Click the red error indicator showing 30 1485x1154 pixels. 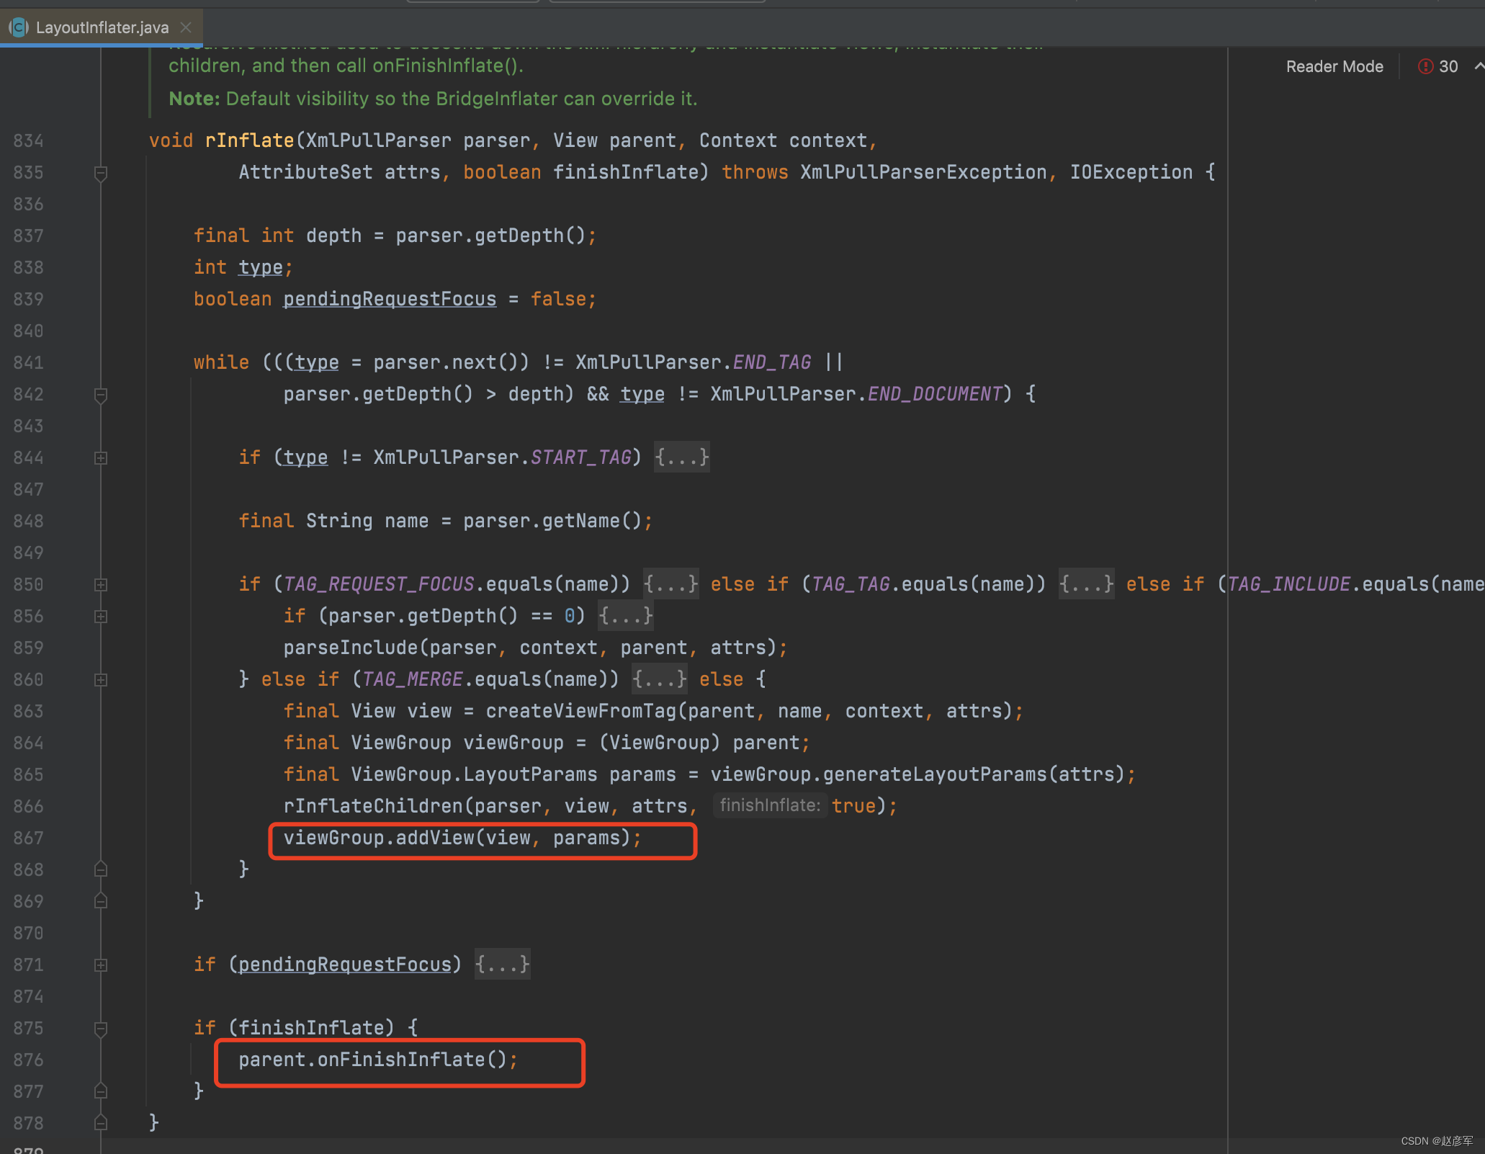(1437, 66)
